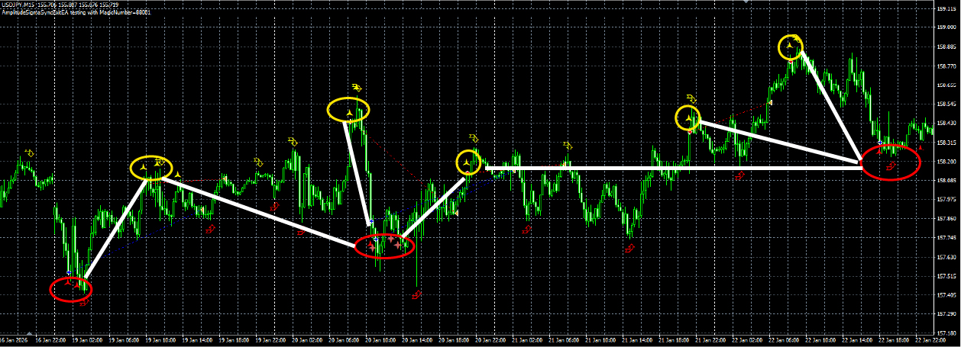Screen dimensions: 961x347
Task: Click the 22 Jan 06:00 time label
Action: click(x=784, y=340)
